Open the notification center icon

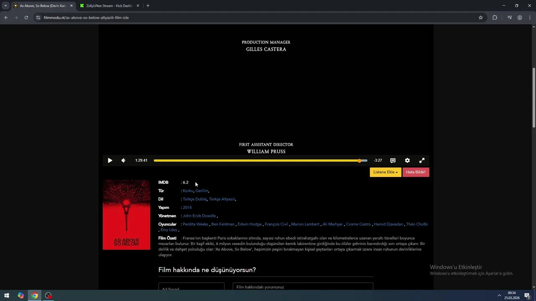point(528,296)
